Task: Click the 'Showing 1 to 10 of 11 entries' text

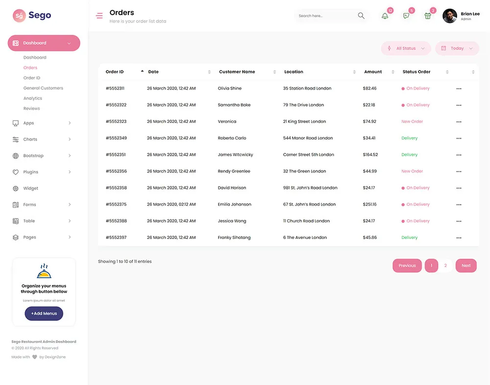Action: [124, 262]
